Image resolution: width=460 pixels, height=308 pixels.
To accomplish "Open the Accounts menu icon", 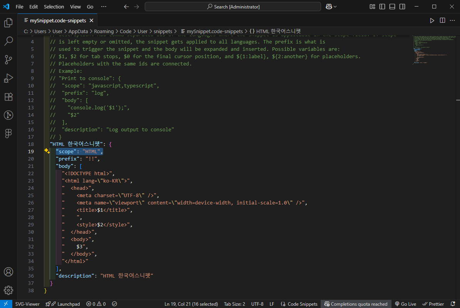I will tap(8, 272).
